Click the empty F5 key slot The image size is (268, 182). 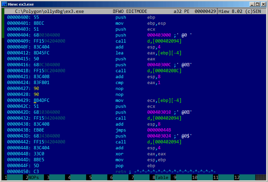click(100, 178)
